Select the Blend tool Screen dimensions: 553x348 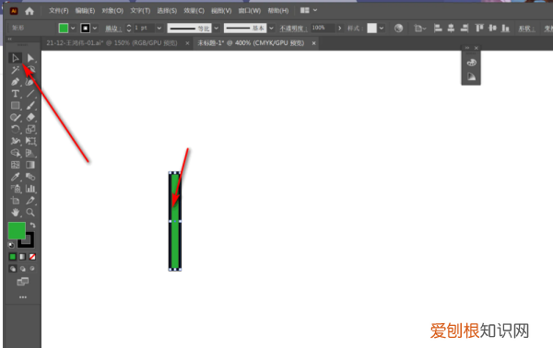[30, 177]
